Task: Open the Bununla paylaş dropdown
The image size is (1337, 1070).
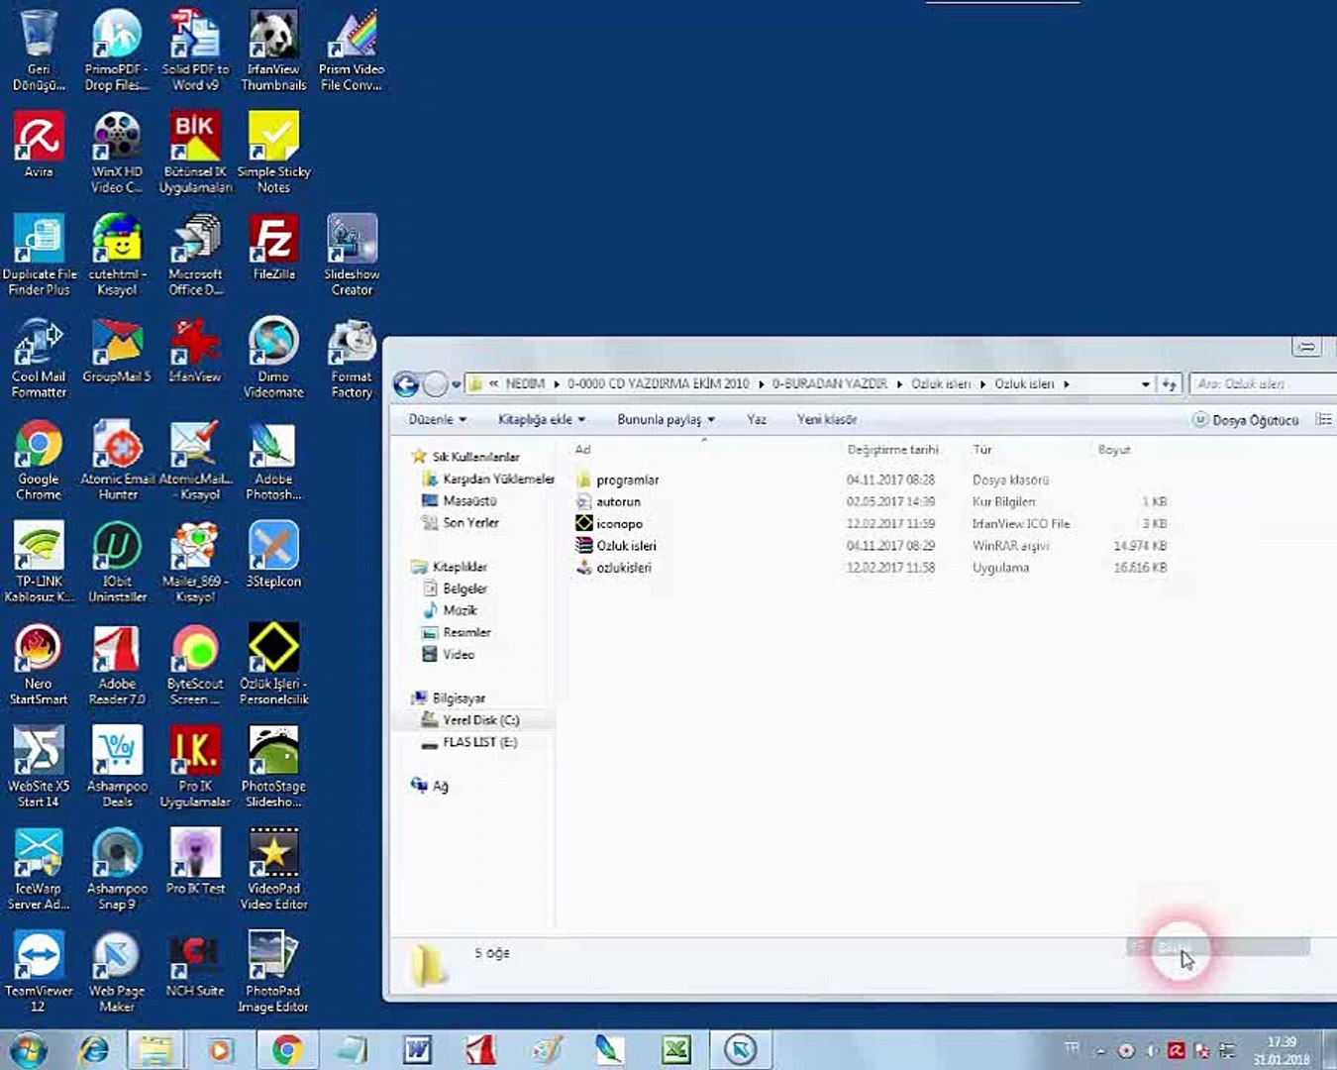Action: 666,420
